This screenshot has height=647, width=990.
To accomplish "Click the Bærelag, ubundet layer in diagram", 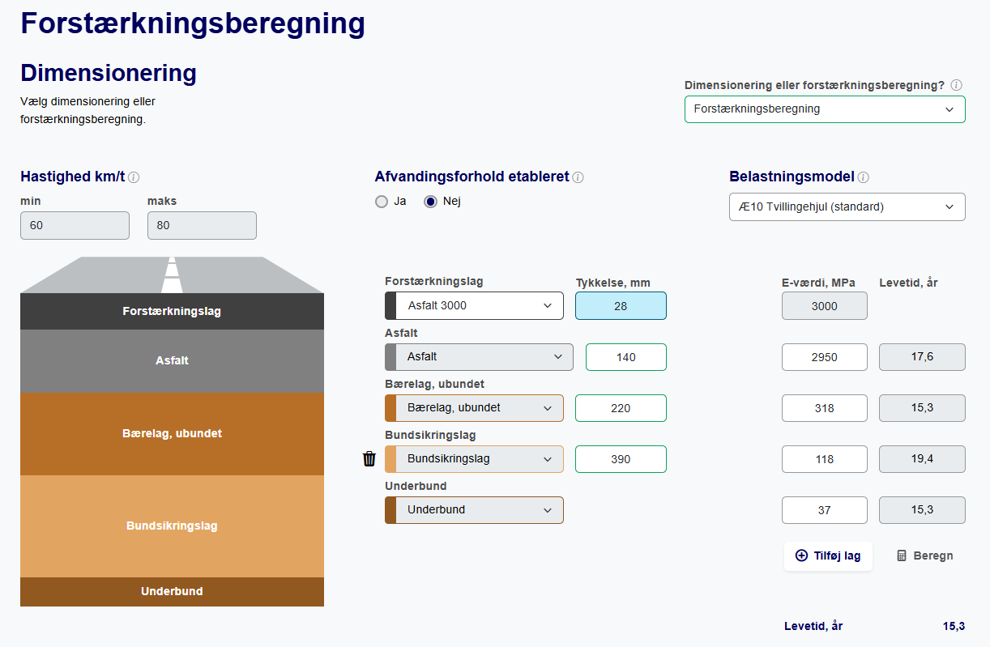I will coord(172,434).
